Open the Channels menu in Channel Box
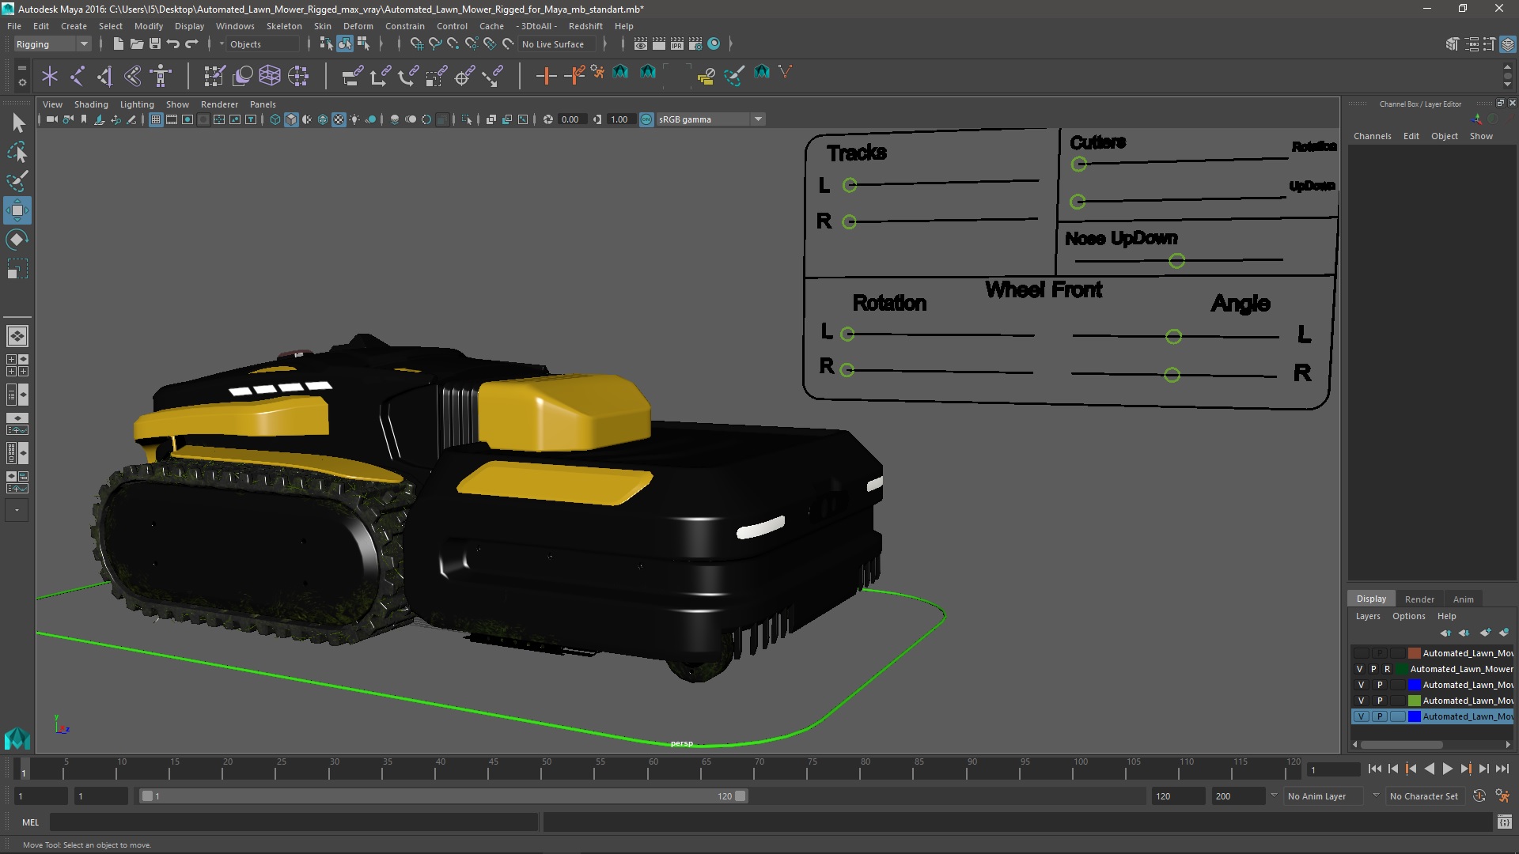 point(1372,136)
